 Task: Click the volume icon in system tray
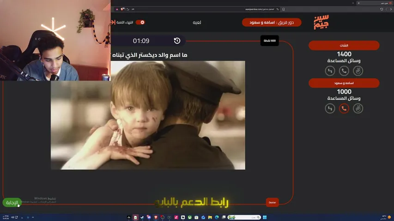[12, 217]
